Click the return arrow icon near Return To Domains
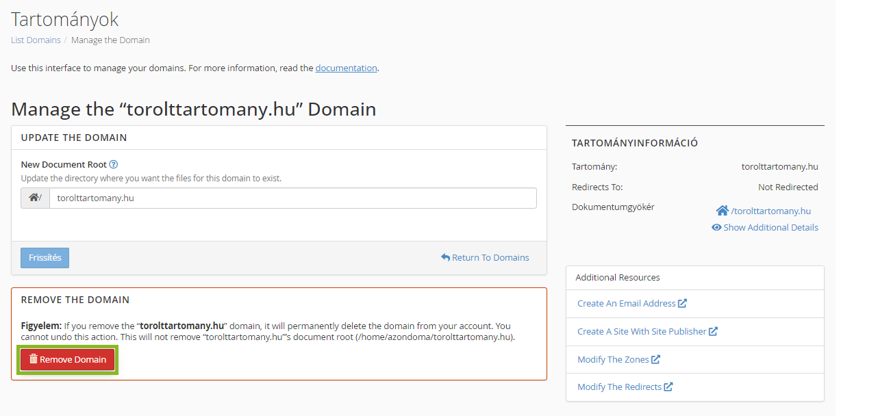Screen dimensions: 878x416 pyautogui.click(x=445, y=258)
